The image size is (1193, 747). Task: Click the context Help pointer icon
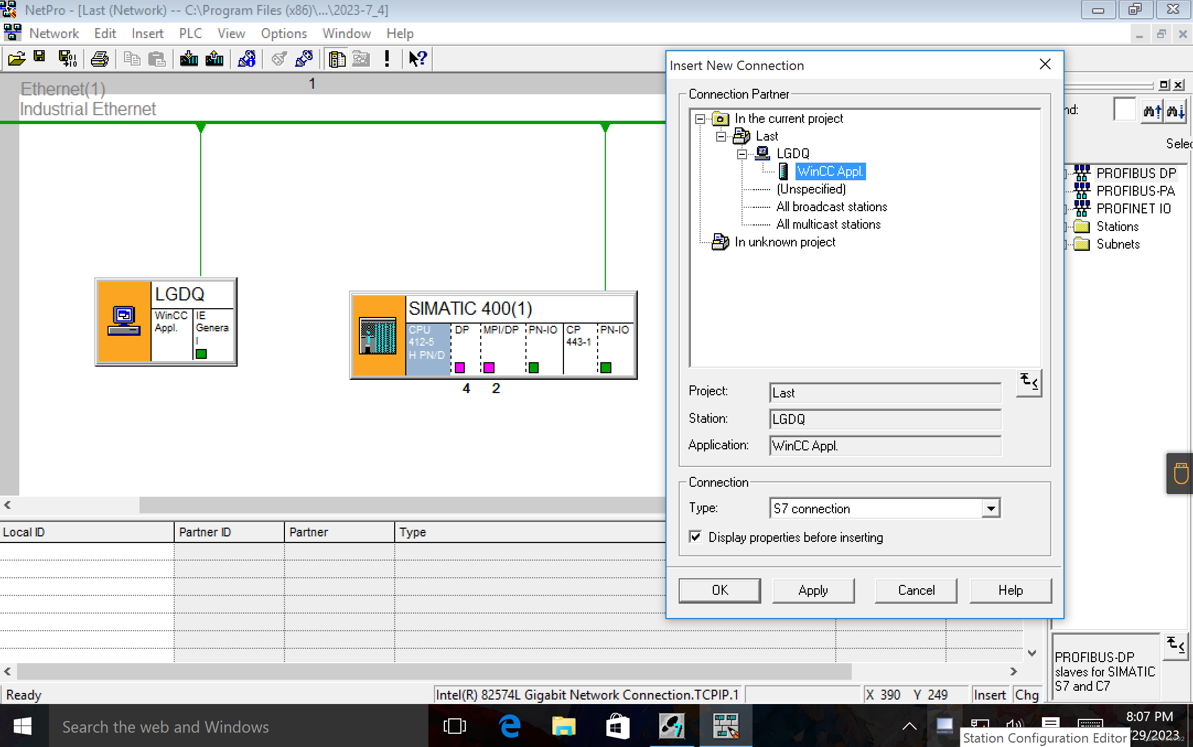click(x=418, y=58)
